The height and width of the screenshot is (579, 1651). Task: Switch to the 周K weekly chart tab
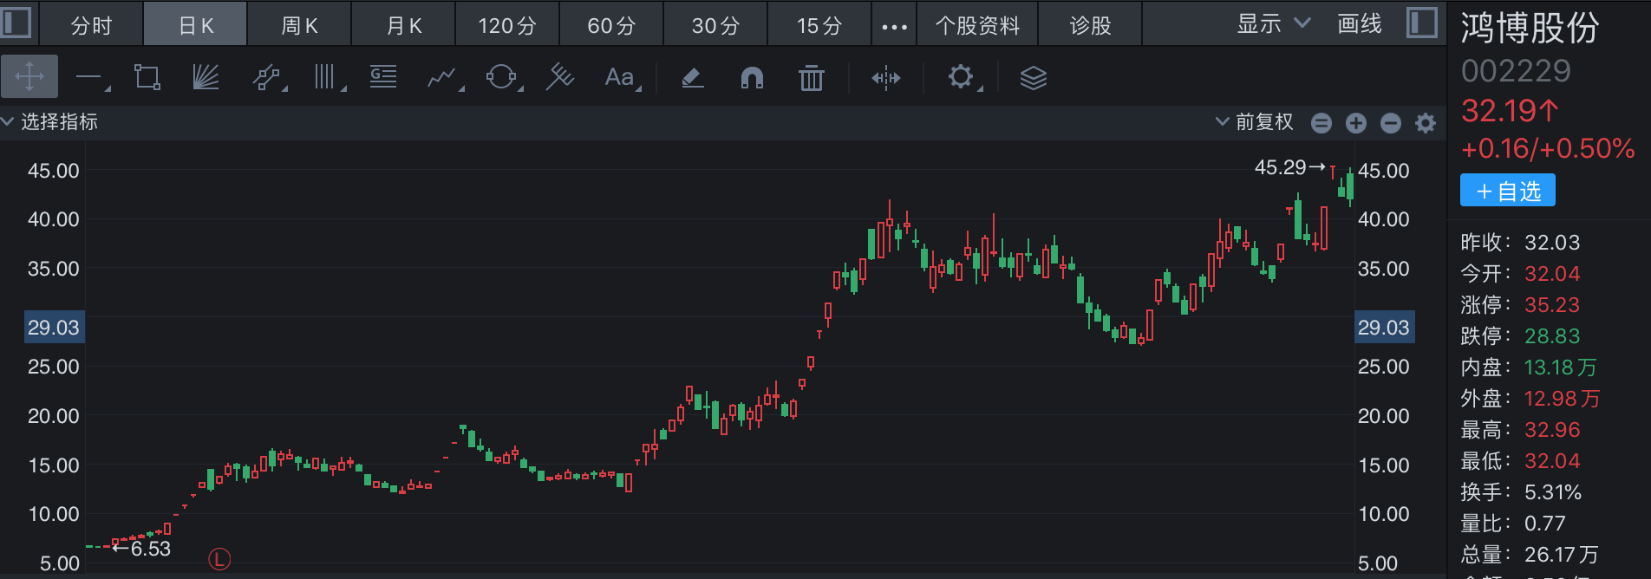click(299, 25)
